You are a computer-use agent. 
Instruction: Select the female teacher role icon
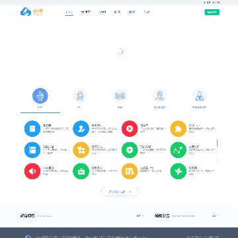coord(80,96)
